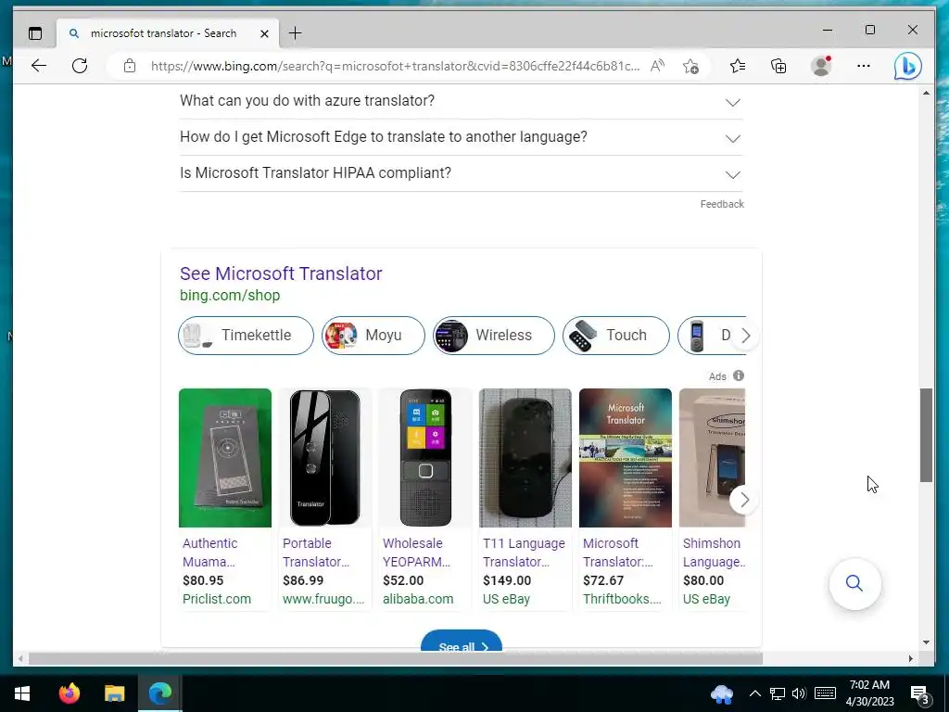Open the bing.com/shop link
The image size is (949, 712).
pyautogui.click(x=230, y=296)
